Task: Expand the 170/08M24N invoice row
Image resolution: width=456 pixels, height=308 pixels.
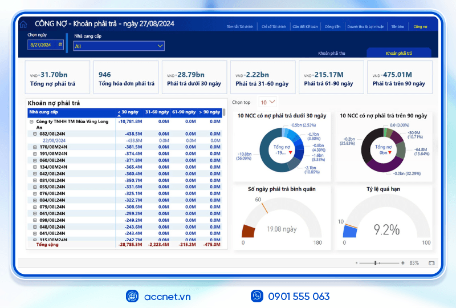Action: pos(35,147)
